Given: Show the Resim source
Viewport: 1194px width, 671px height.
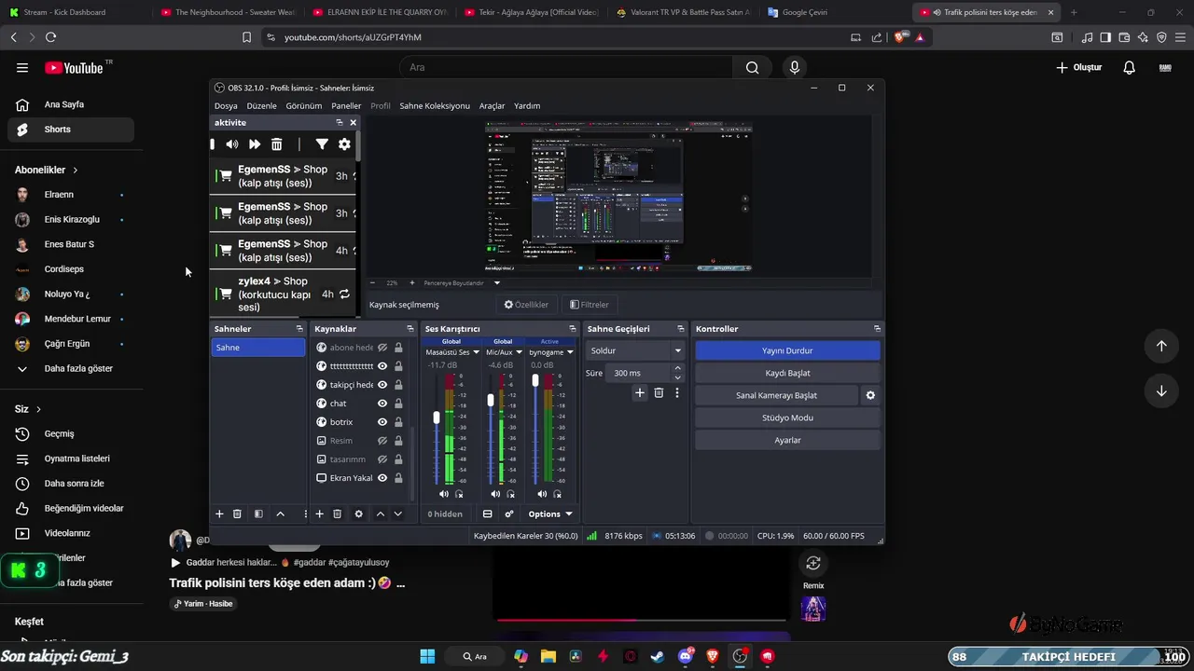Looking at the screenshot, I should (382, 441).
